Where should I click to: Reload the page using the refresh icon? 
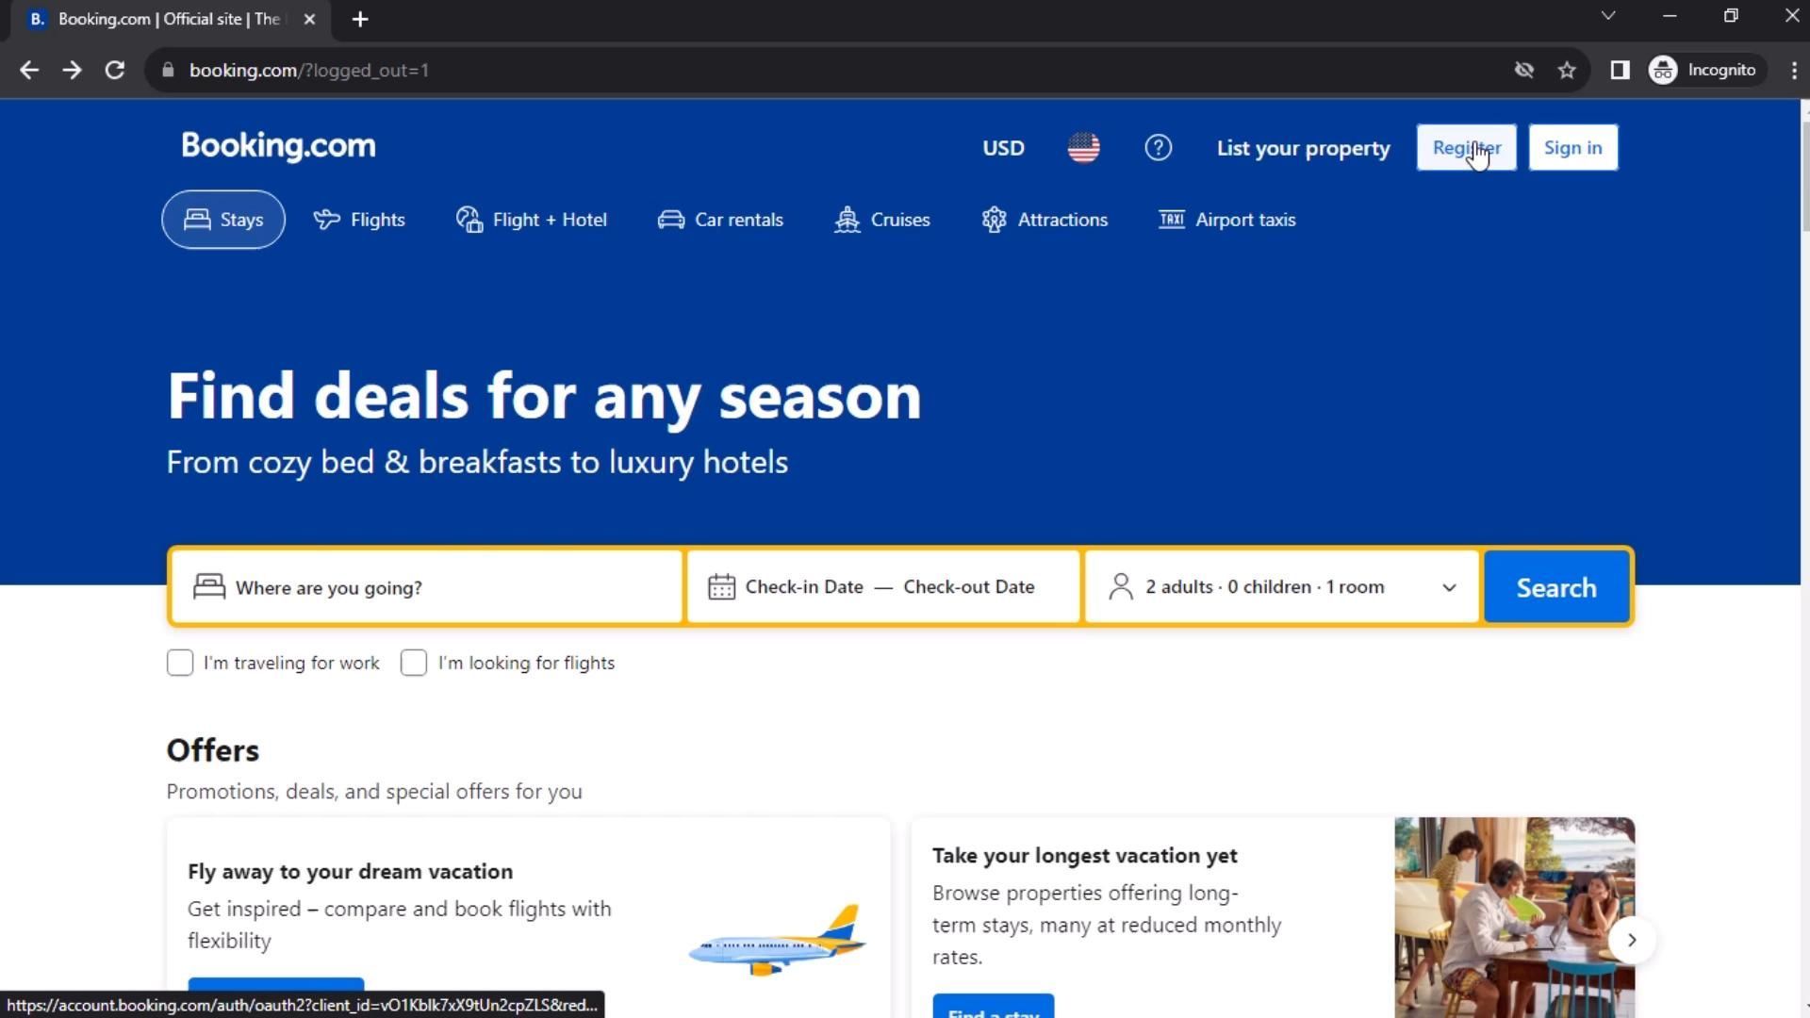pyautogui.click(x=115, y=71)
